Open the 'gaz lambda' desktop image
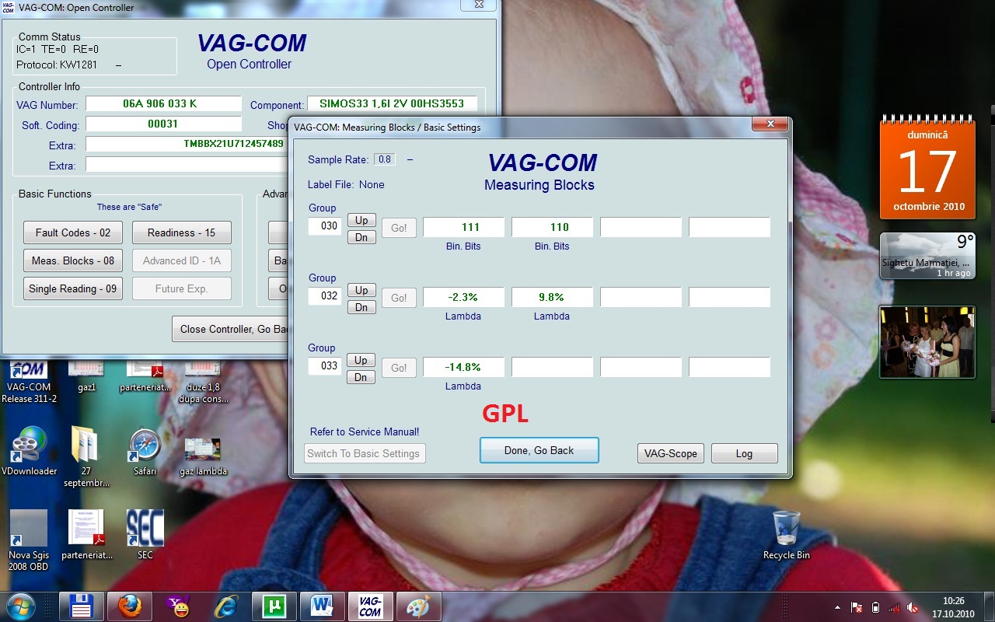Image resolution: width=995 pixels, height=622 pixels. coord(203,456)
